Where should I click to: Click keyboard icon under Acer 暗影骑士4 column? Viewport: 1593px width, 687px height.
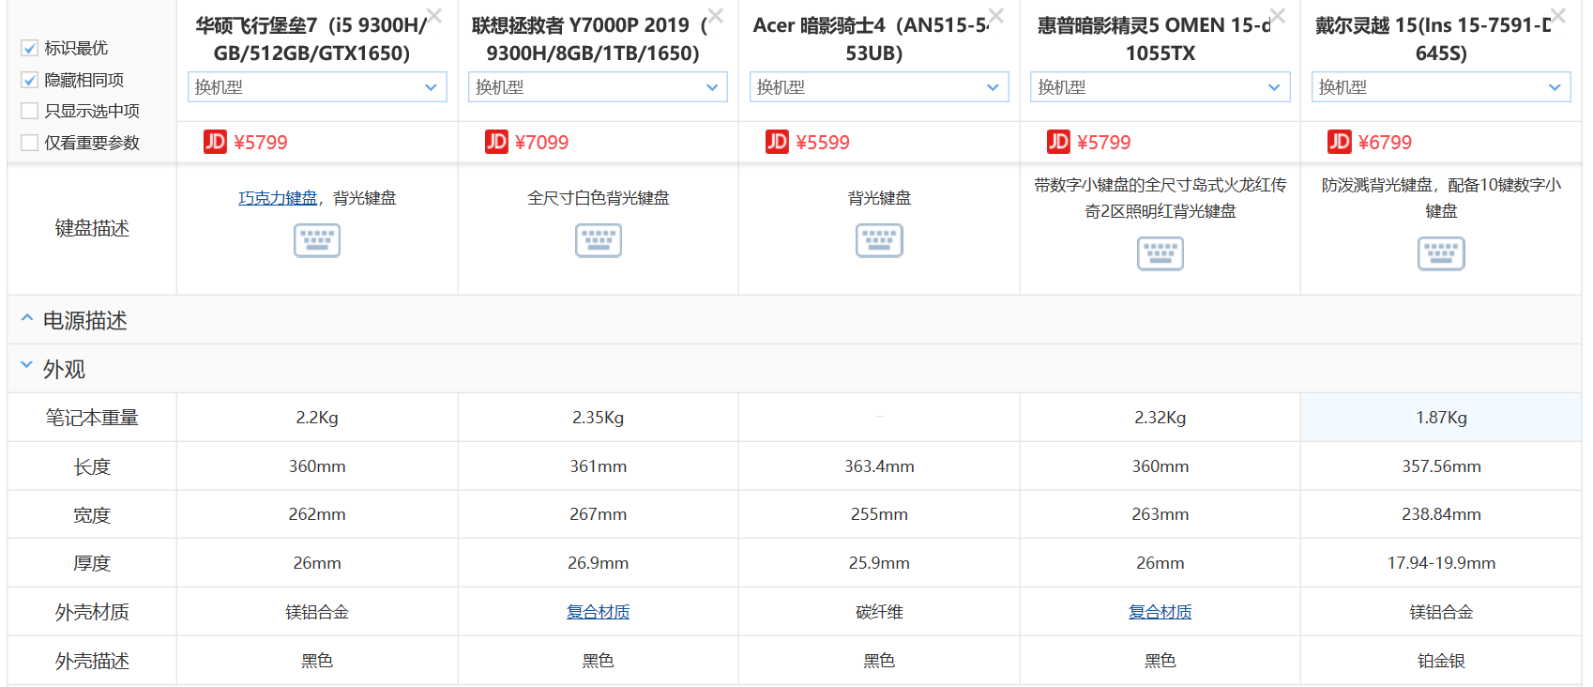[x=879, y=240]
